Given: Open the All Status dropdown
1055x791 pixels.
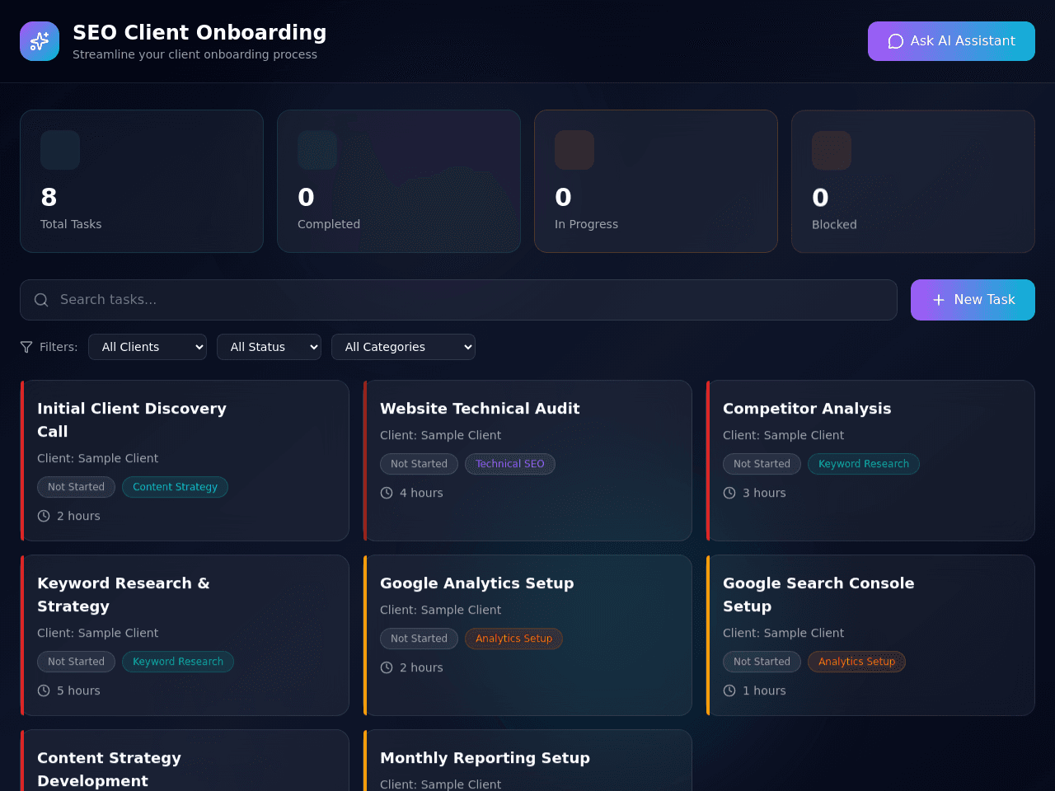Looking at the screenshot, I should [269, 347].
